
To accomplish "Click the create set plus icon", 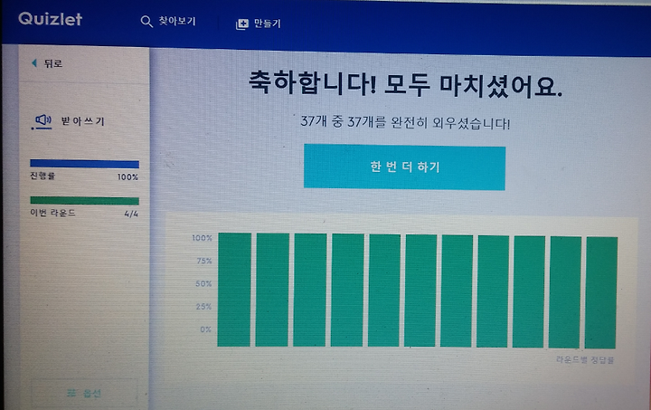I will [x=242, y=24].
